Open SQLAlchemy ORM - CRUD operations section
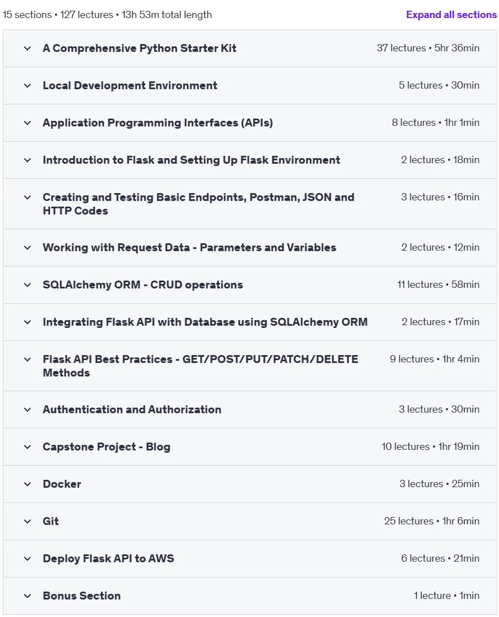The width and height of the screenshot is (499, 617). click(x=250, y=285)
